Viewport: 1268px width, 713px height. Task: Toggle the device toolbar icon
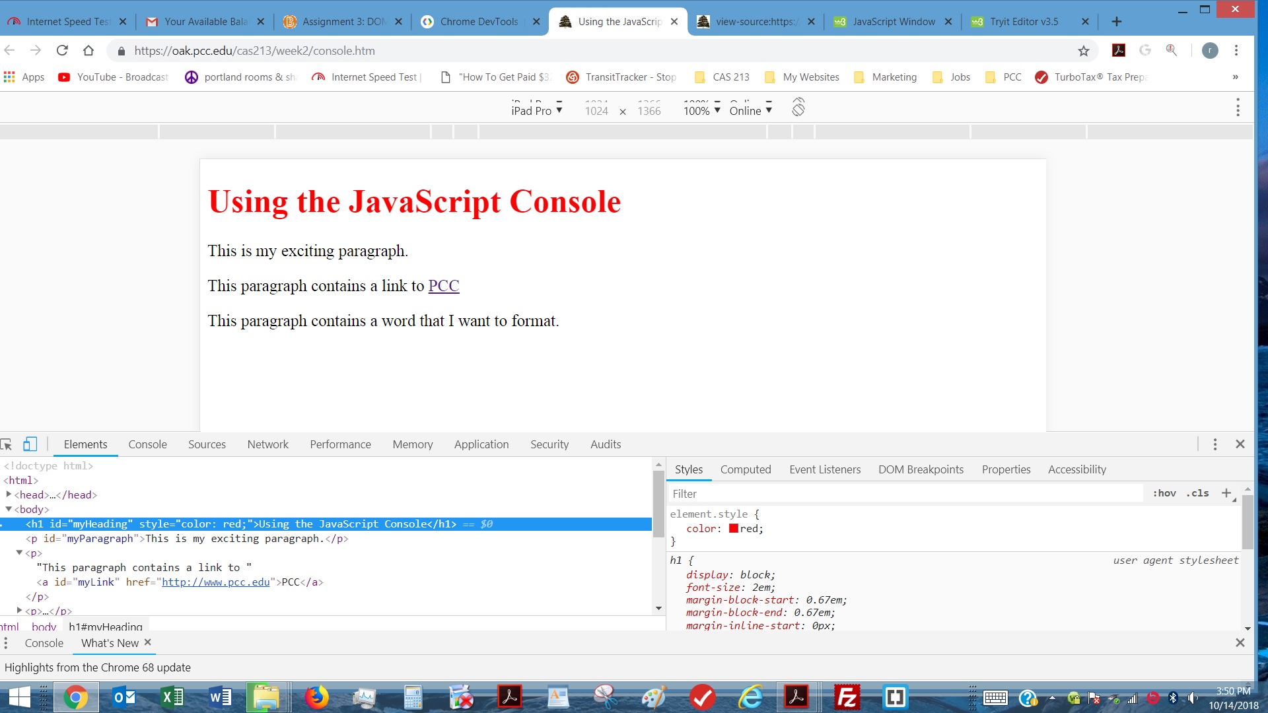tap(30, 444)
